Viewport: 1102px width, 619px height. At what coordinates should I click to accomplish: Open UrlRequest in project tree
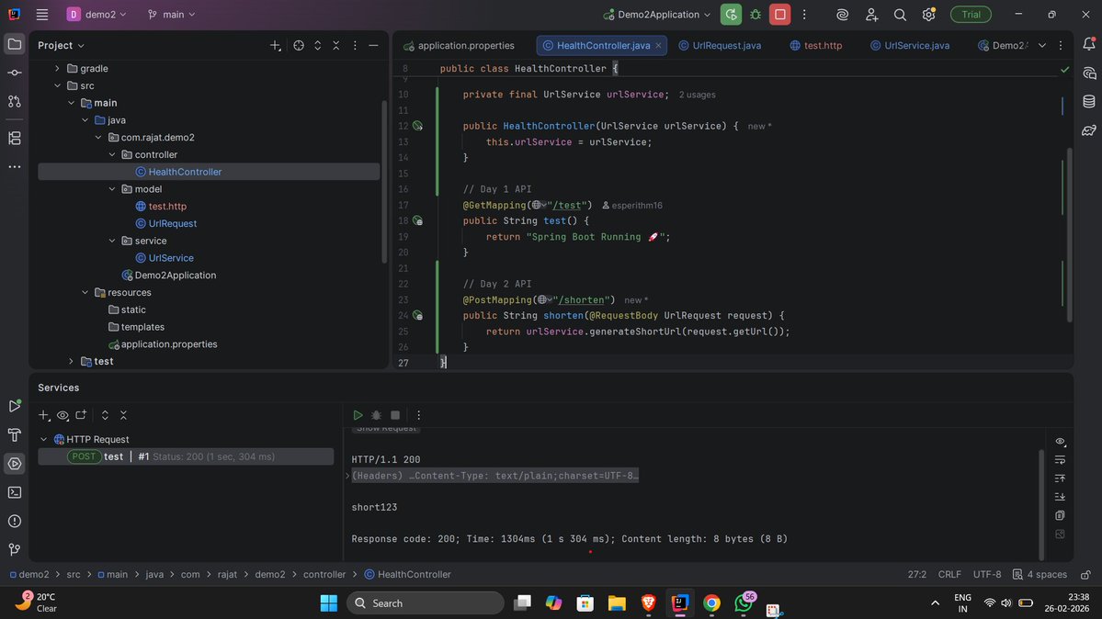[x=172, y=223]
